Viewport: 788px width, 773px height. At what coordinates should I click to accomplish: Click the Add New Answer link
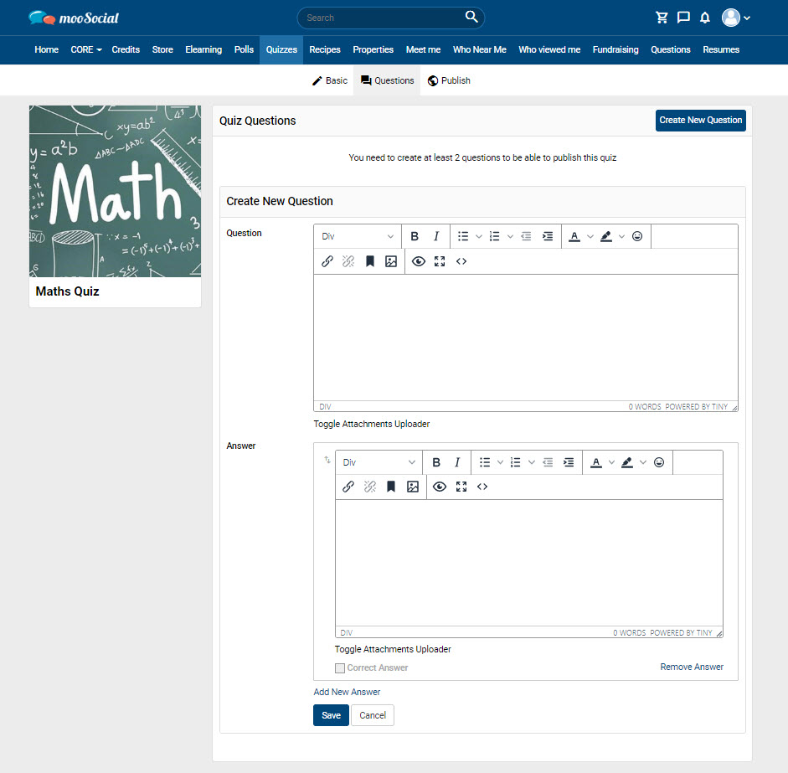[347, 692]
